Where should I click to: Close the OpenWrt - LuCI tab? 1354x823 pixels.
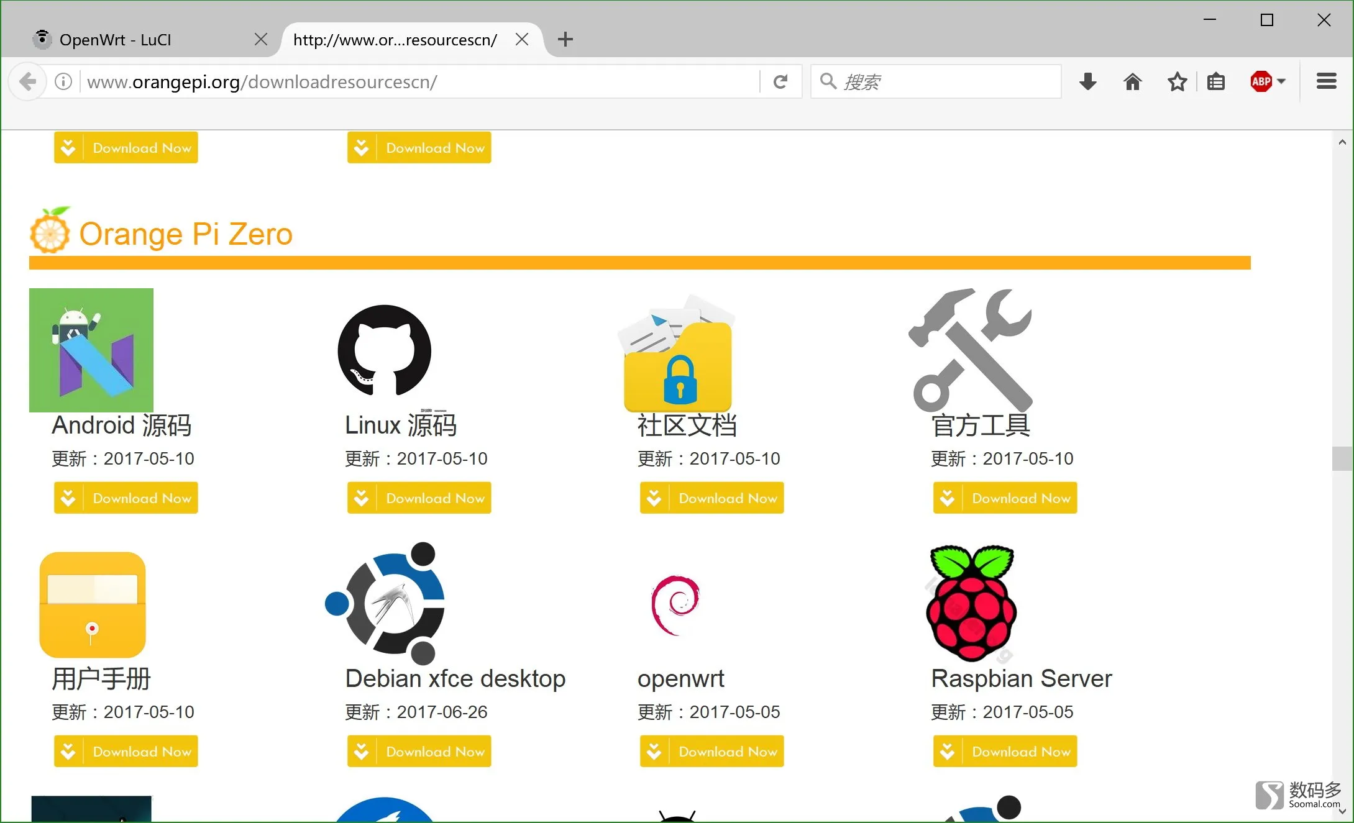pos(261,40)
